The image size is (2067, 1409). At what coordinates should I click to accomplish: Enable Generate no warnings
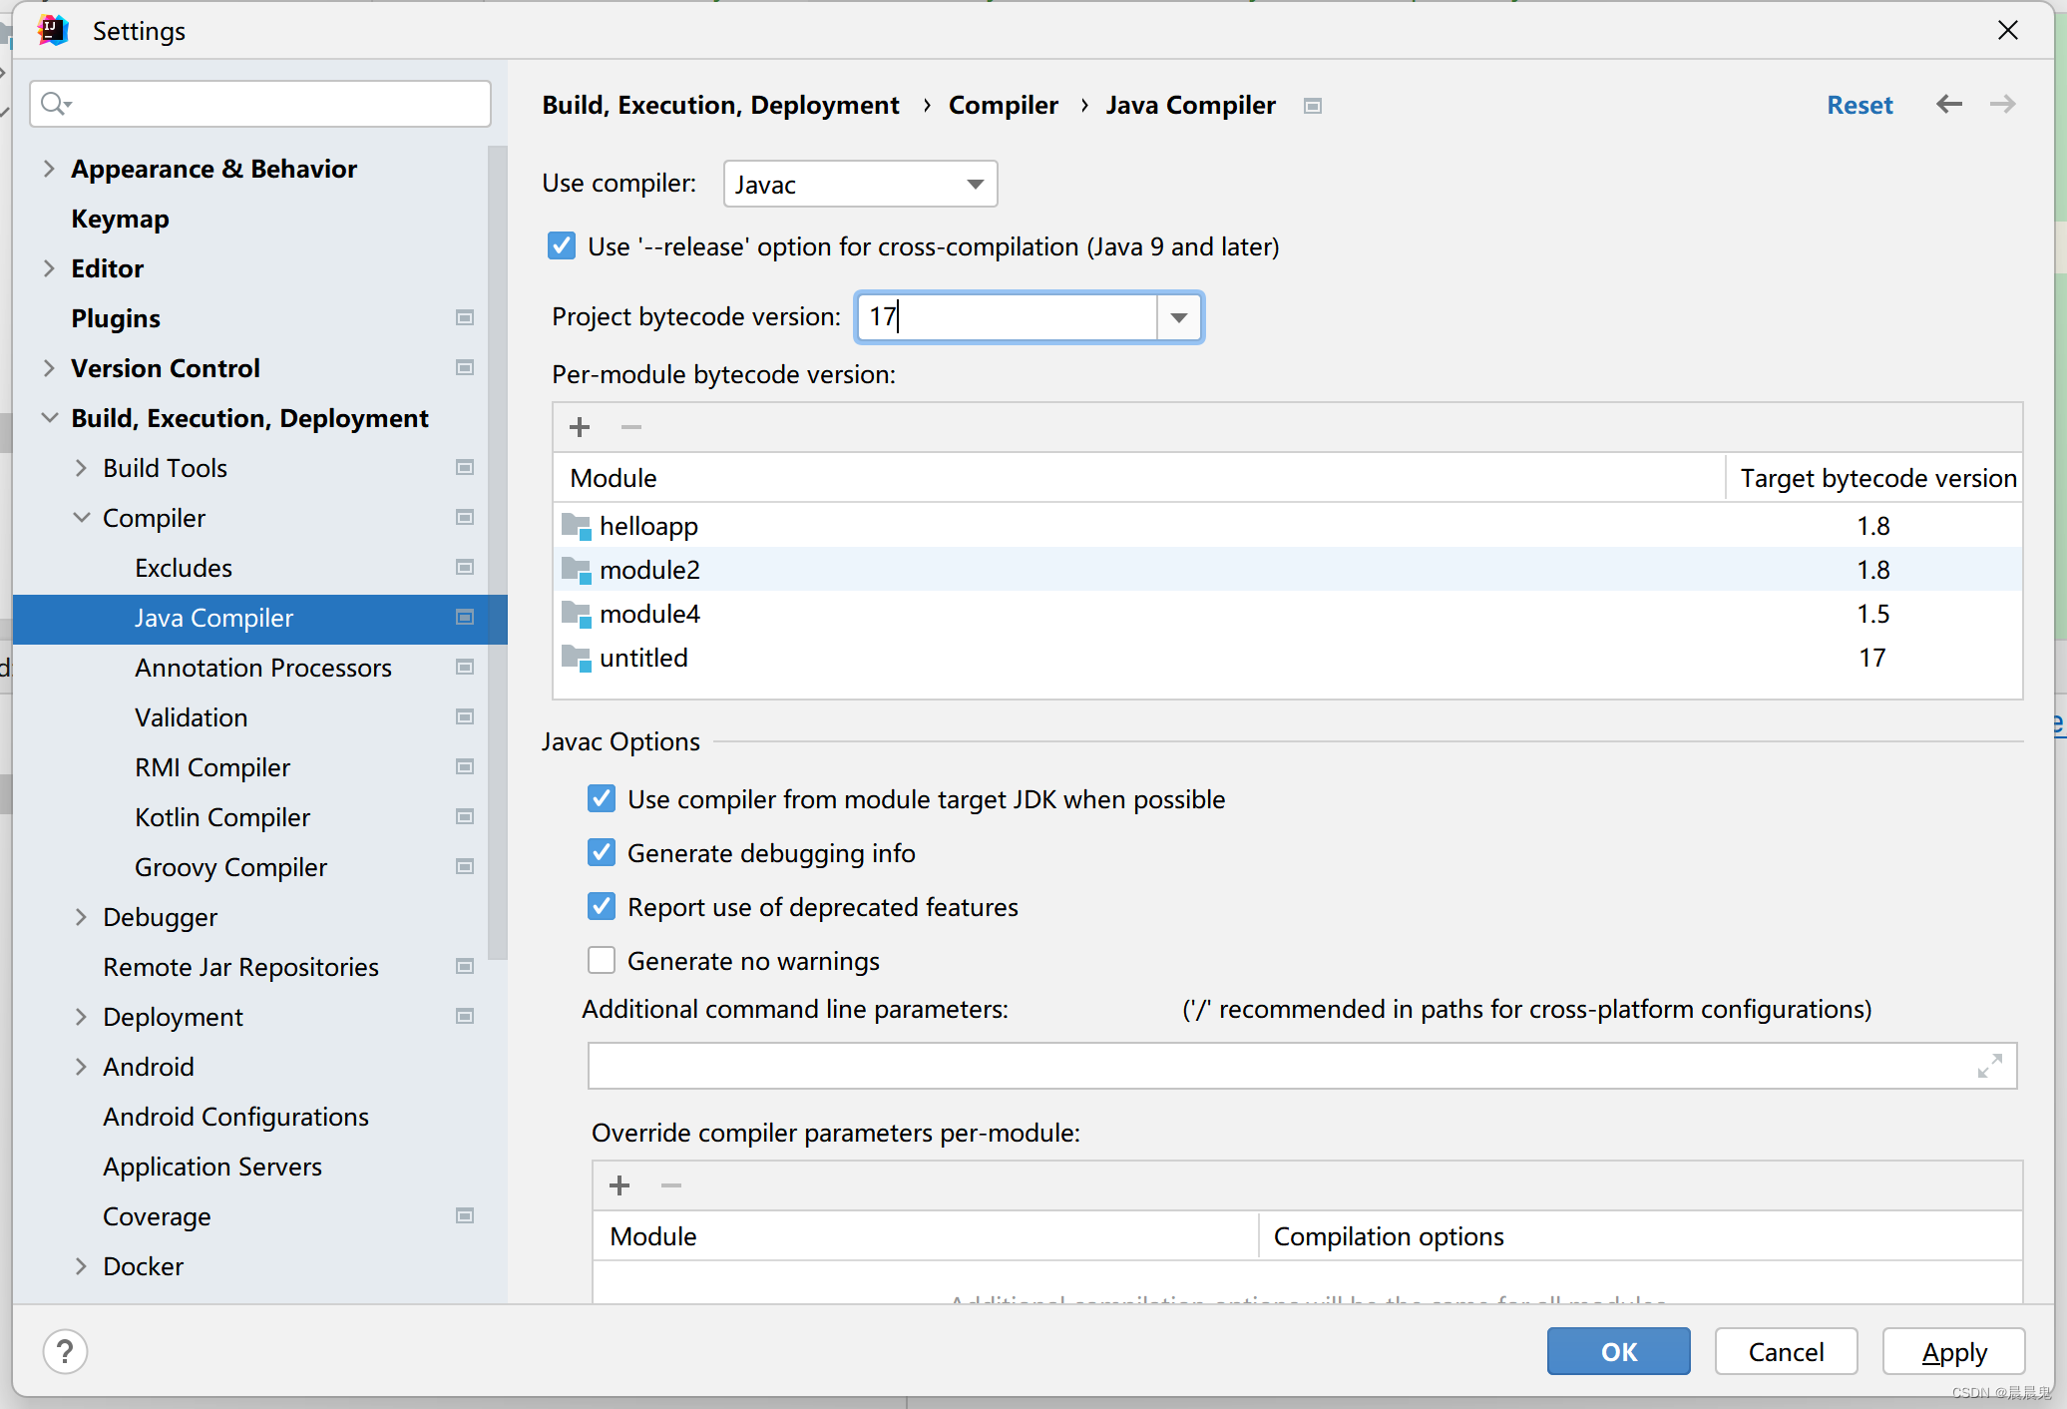point(602,960)
